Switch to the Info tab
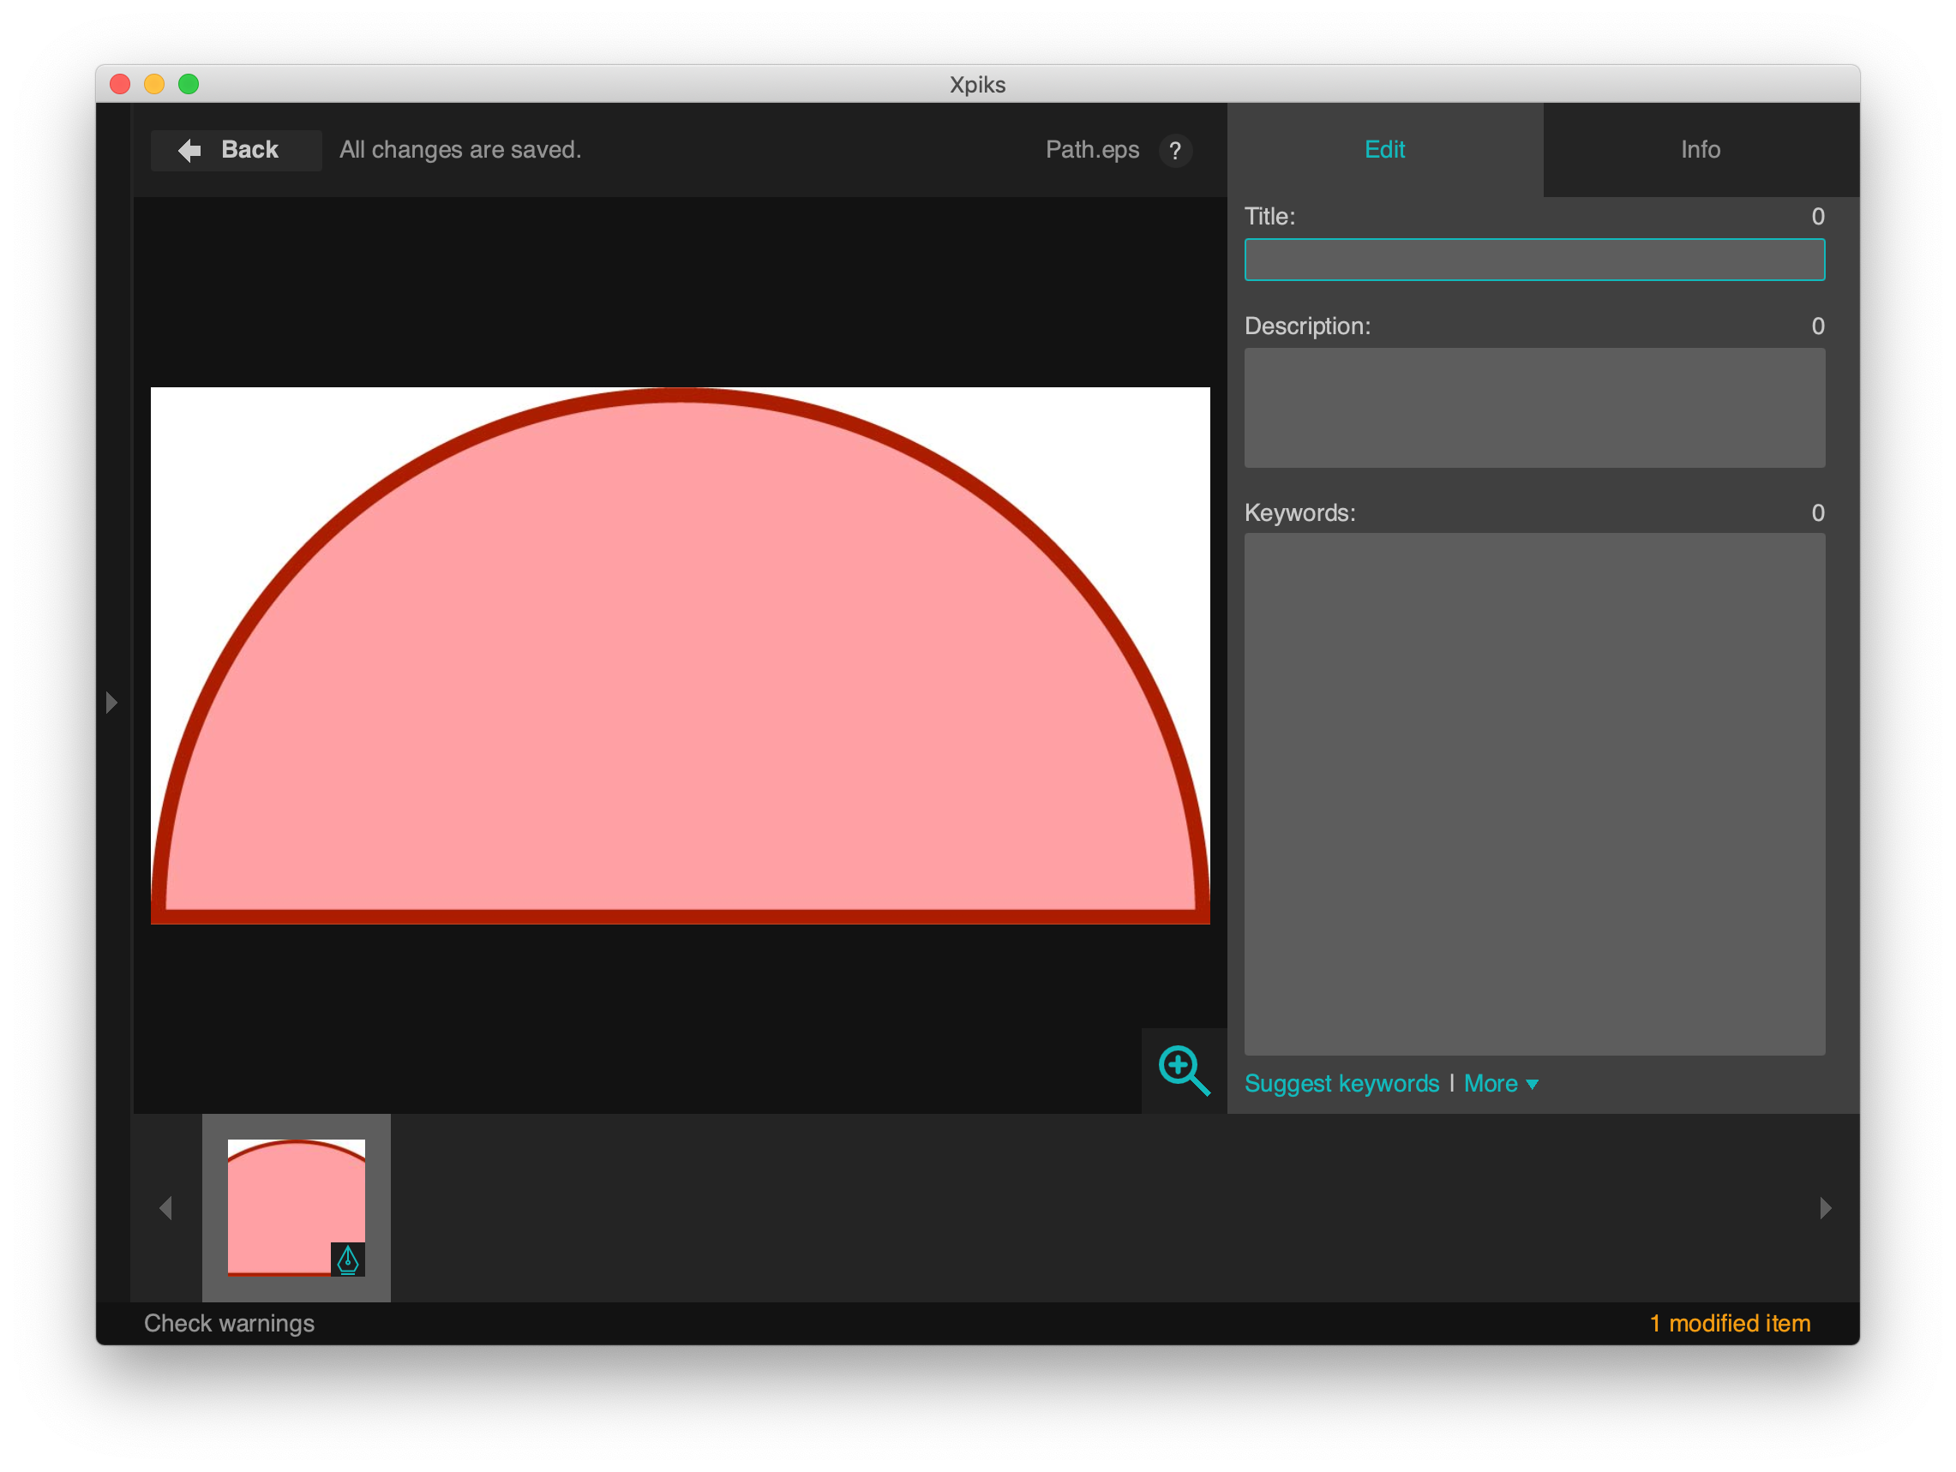This screenshot has height=1472, width=1956. pyautogui.click(x=1700, y=149)
